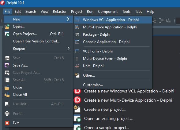180x130 pixels.
Task: Click the Package icon in submenu
Action: pos(77,34)
